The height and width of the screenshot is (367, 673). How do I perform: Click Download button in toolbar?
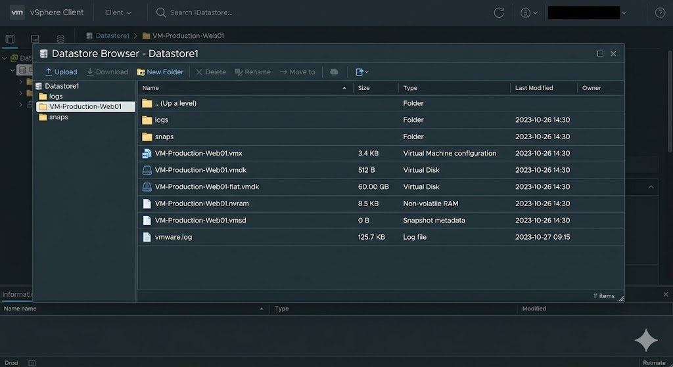[107, 72]
